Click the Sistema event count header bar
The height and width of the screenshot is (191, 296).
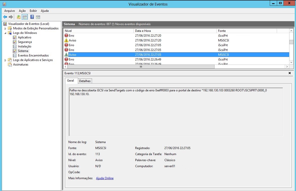(178, 24)
